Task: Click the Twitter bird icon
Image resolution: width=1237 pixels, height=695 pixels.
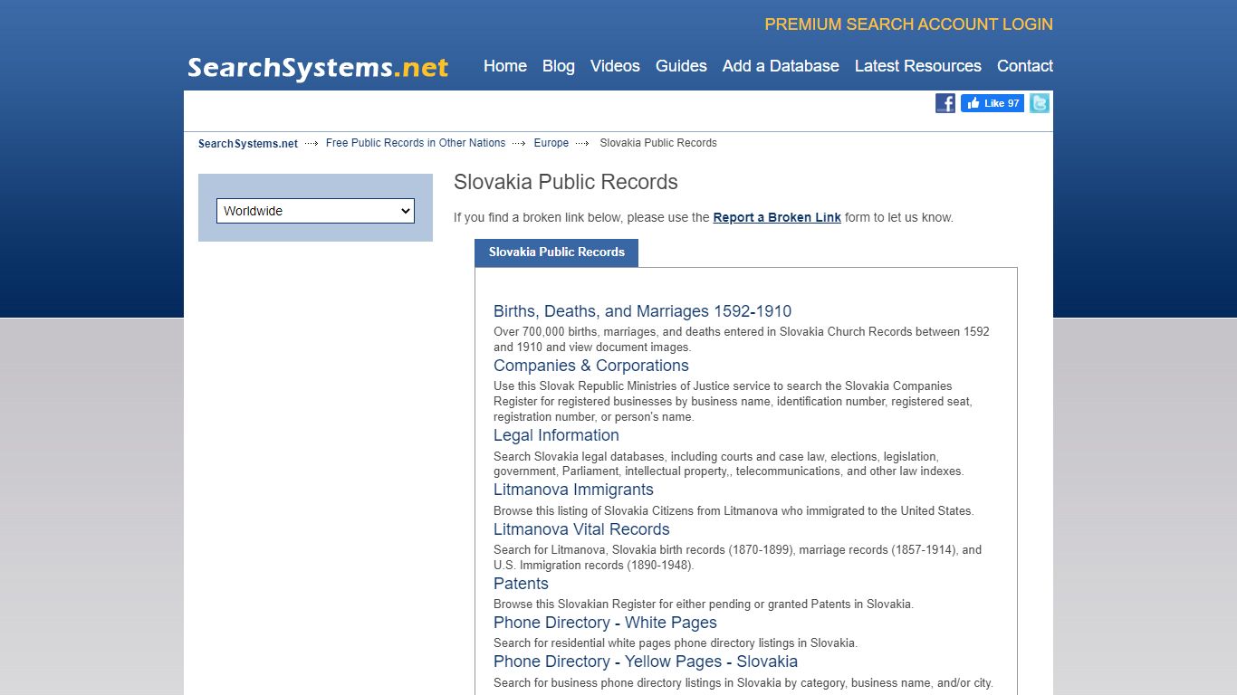Action: coord(1040,103)
